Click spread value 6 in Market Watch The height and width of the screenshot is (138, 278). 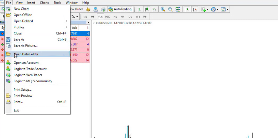[x=88, y=49]
